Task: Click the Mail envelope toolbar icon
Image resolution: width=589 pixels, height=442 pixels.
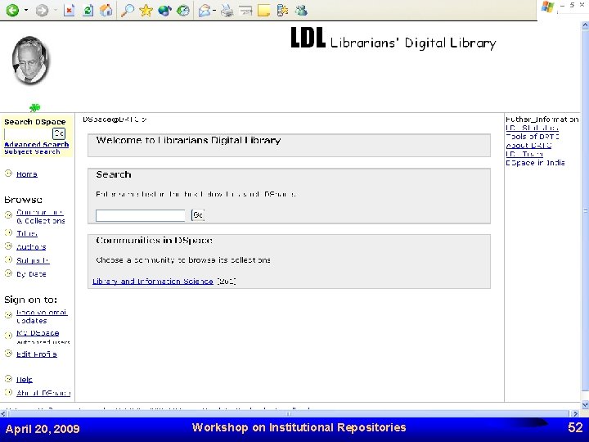Action: click(205, 11)
